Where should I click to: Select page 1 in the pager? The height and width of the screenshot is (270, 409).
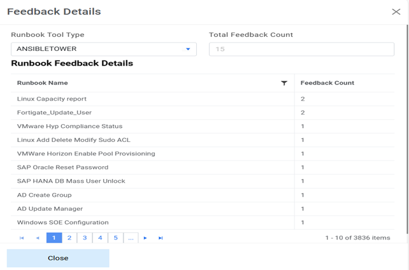pos(54,238)
